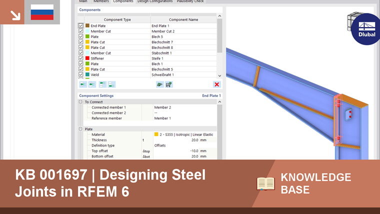Toggle the Blech 5 plate checkbox
The image size is (380, 214).
pos(80,36)
